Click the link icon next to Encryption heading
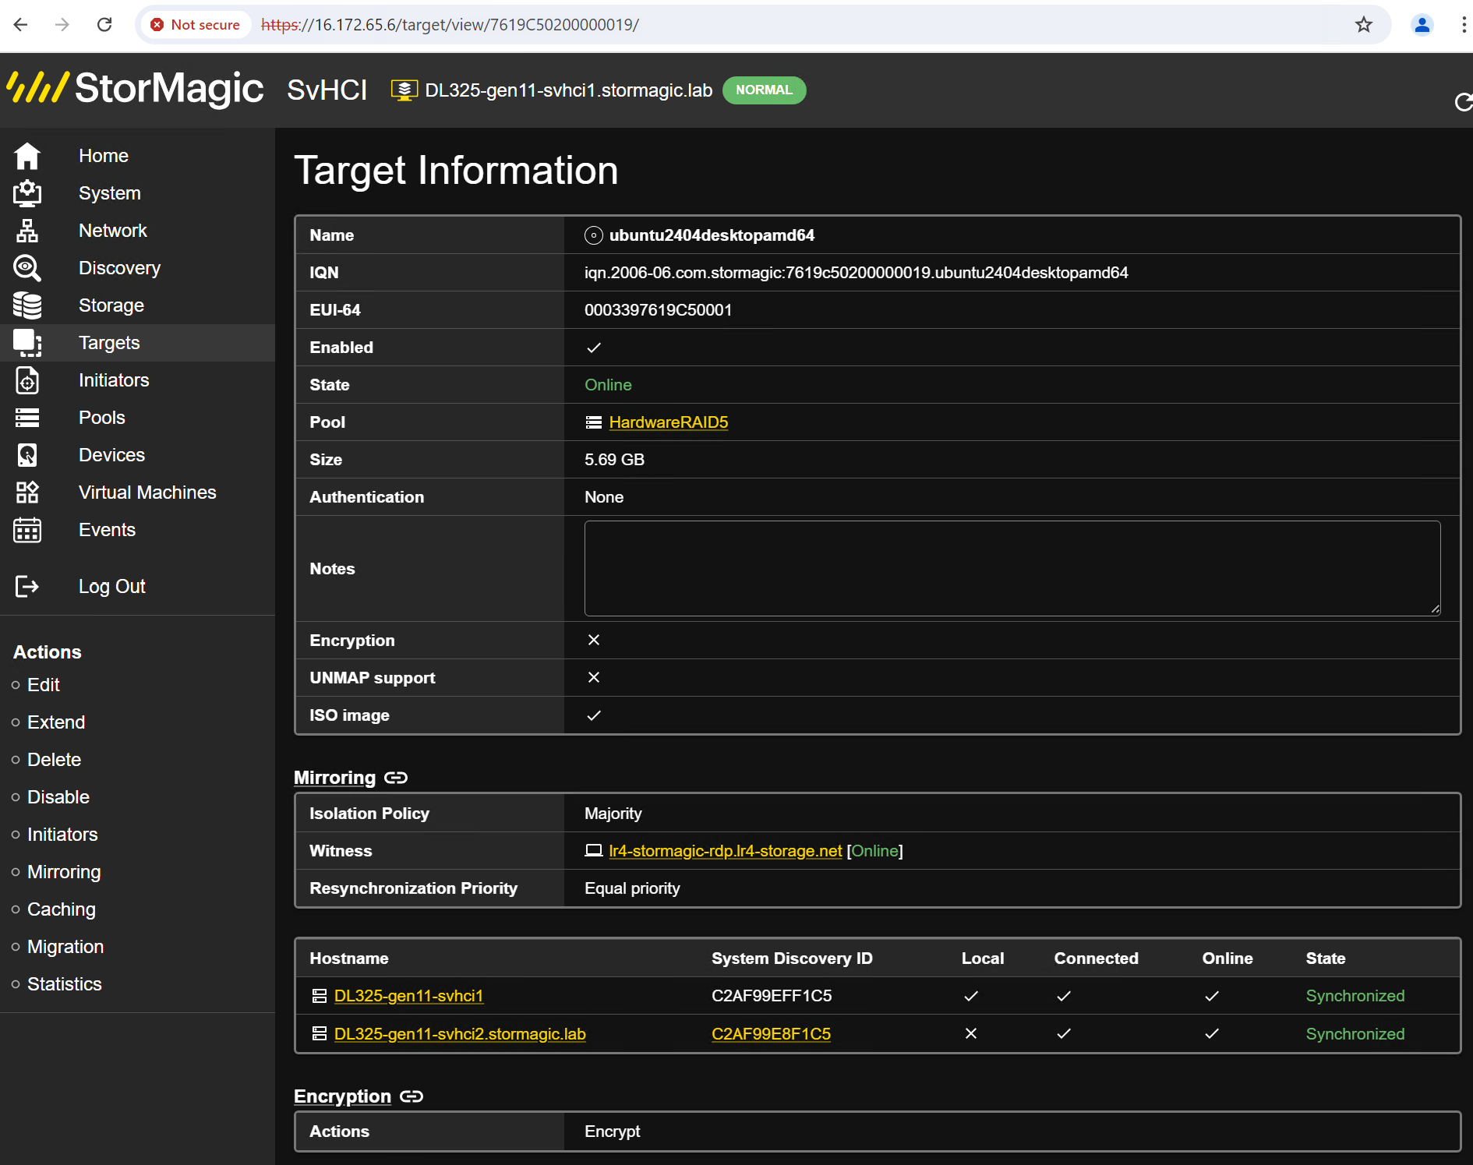 tap(412, 1096)
